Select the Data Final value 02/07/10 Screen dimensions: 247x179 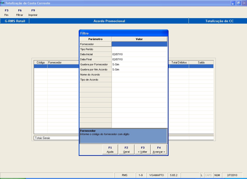click(x=139, y=59)
